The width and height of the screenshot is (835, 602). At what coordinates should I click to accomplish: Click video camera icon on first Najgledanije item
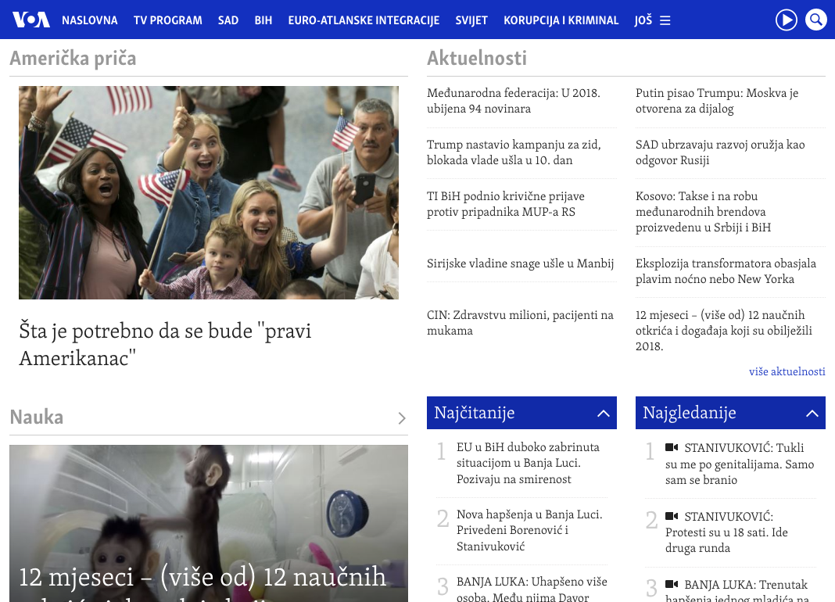click(671, 448)
